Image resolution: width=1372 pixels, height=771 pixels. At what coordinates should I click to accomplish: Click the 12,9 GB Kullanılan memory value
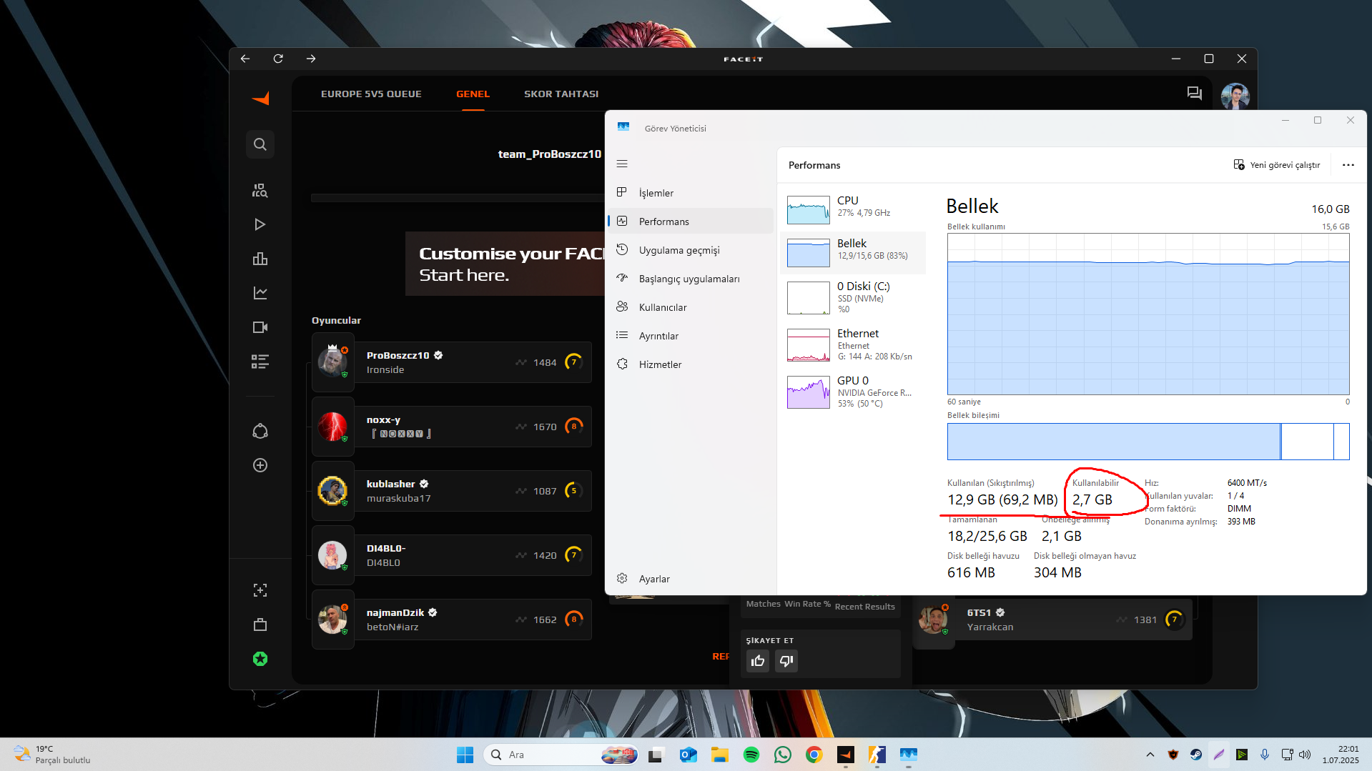1002,499
